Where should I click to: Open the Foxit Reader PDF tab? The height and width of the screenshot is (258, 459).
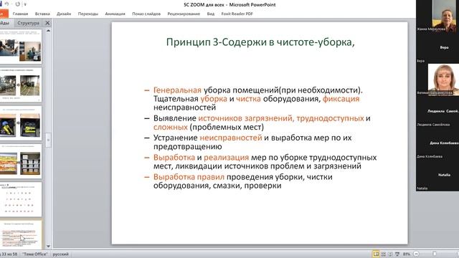(x=237, y=14)
